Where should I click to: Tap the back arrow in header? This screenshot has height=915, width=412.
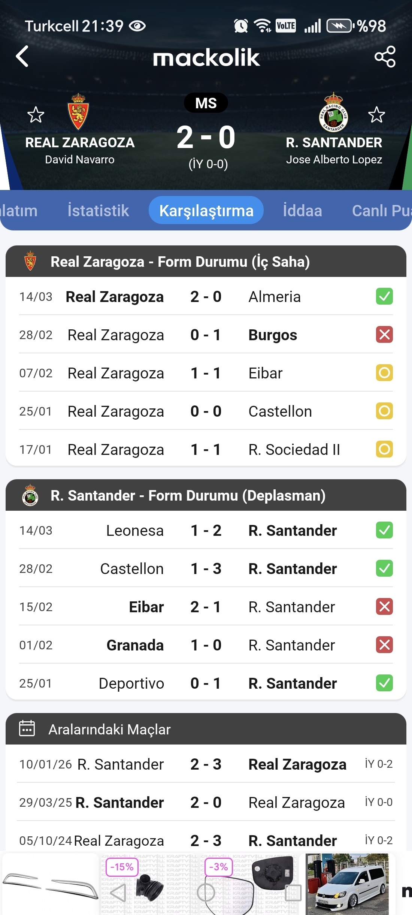(x=22, y=57)
